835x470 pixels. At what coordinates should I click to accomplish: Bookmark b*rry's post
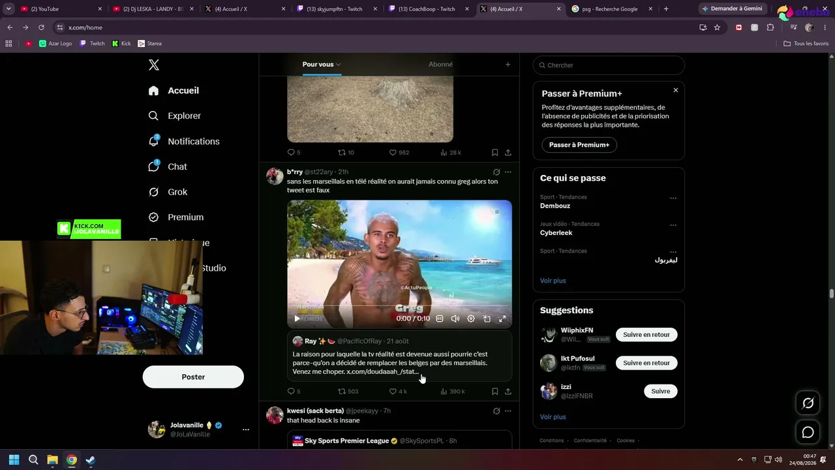click(495, 392)
